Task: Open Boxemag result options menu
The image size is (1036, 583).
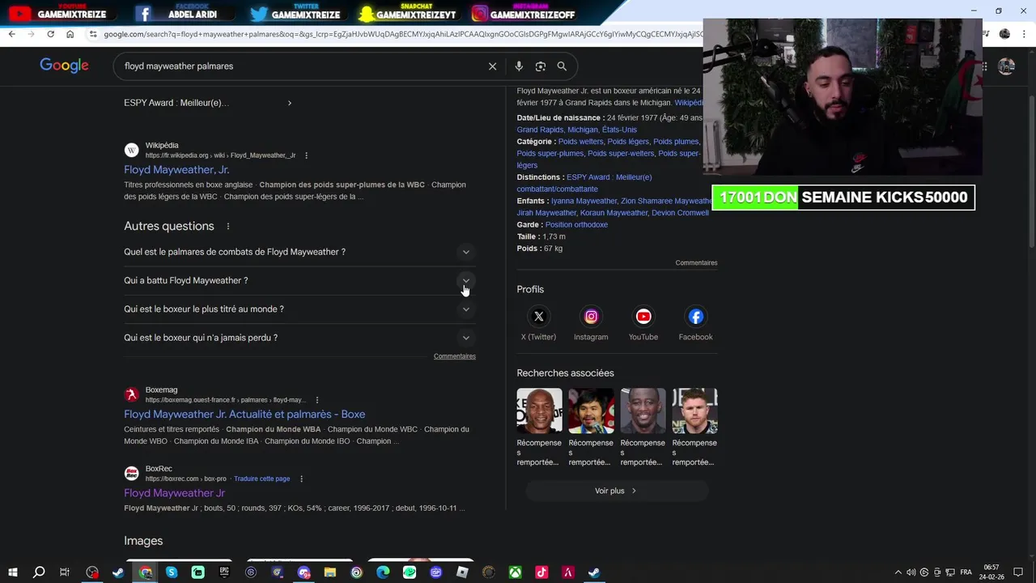Action: click(316, 400)
